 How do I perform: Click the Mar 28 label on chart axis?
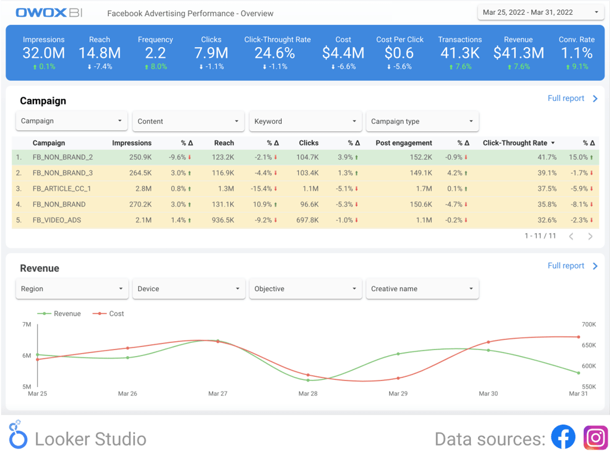(308, 394)
